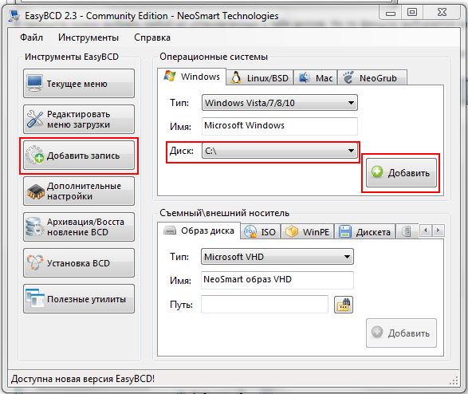Open Полезные утилиты section
Image resolution: width=468 pixels, height=394 pixels.
(79, 298)
